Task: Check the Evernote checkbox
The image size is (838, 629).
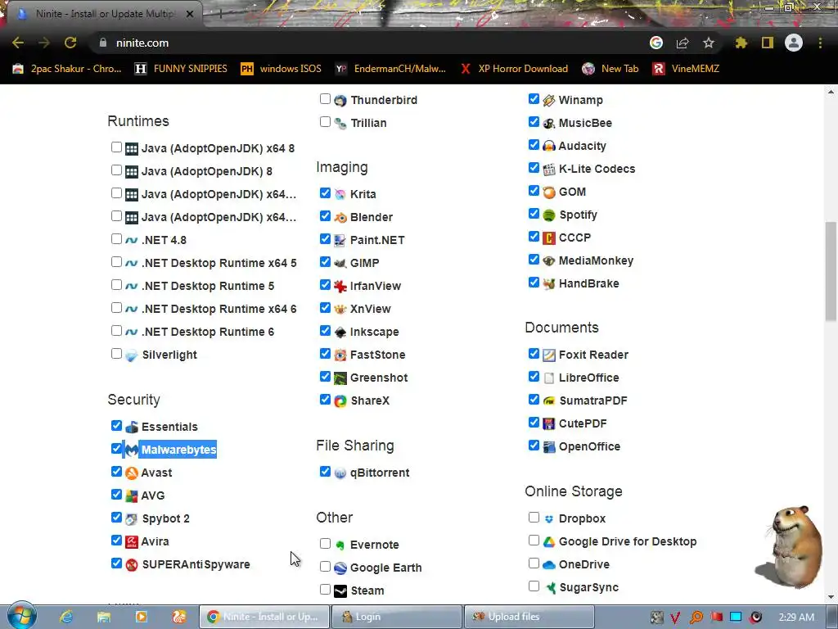Action: coord(325,544)
